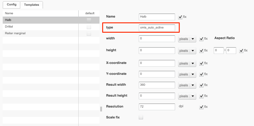This screenshot has width=254, height=126.
Task: Click the Result width input field
Action: click(157, 85)
